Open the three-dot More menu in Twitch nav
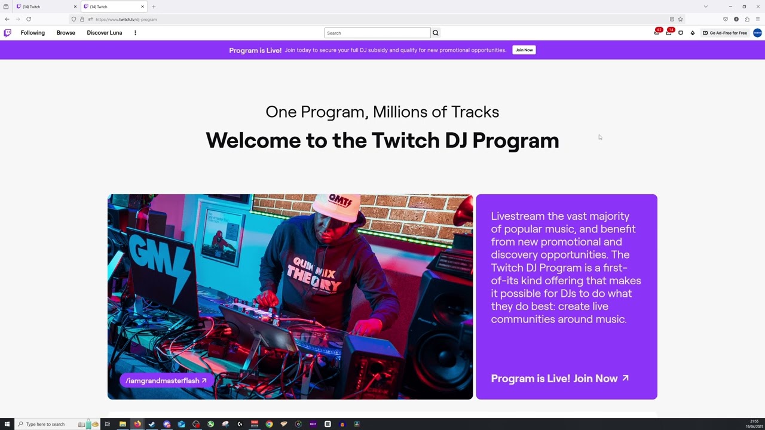Viewport: 765px width, 430px height. click(x=135, y=33)
